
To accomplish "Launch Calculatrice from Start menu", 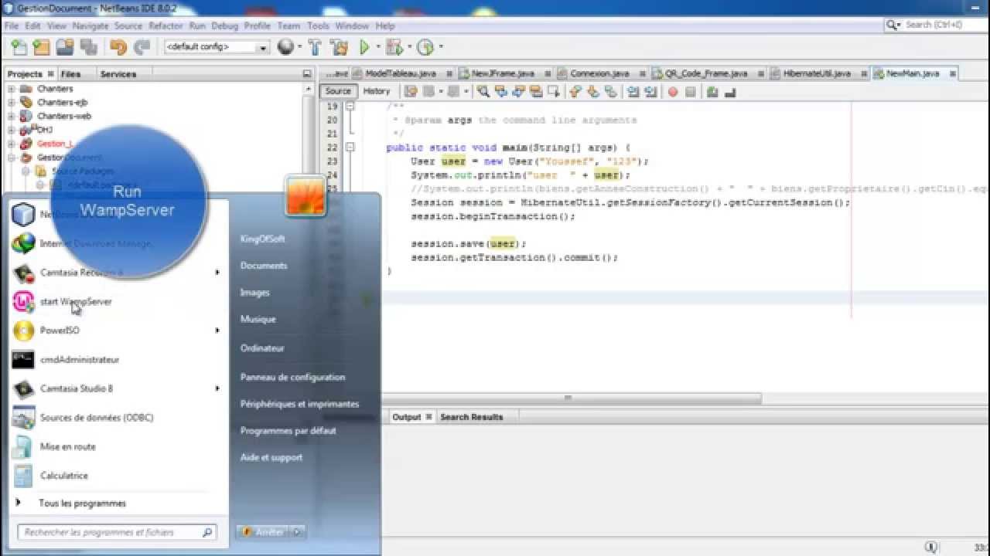I will click(x=63, y=476).
